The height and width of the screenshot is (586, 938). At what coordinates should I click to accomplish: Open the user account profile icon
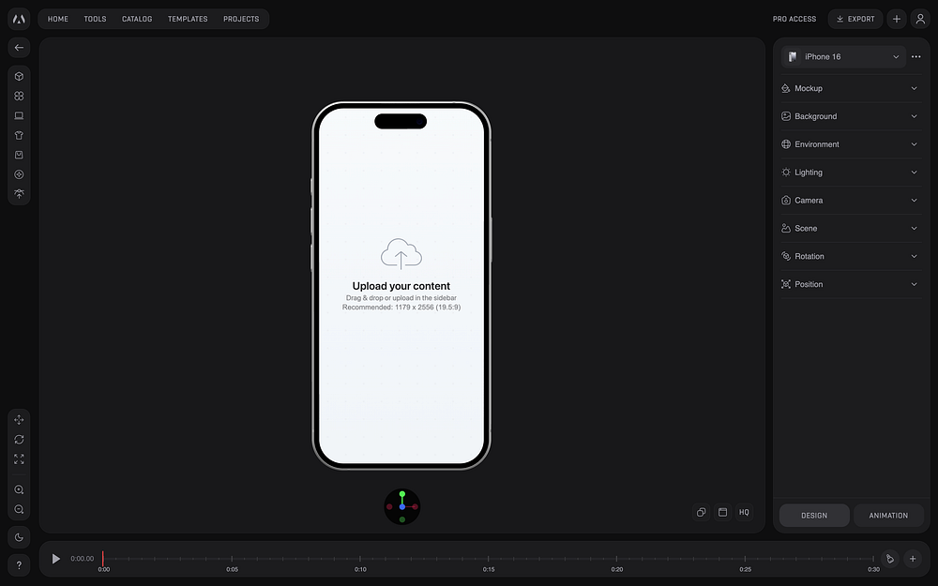pos(920,19)
